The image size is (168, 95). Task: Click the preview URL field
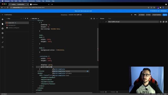click(133, 22)
